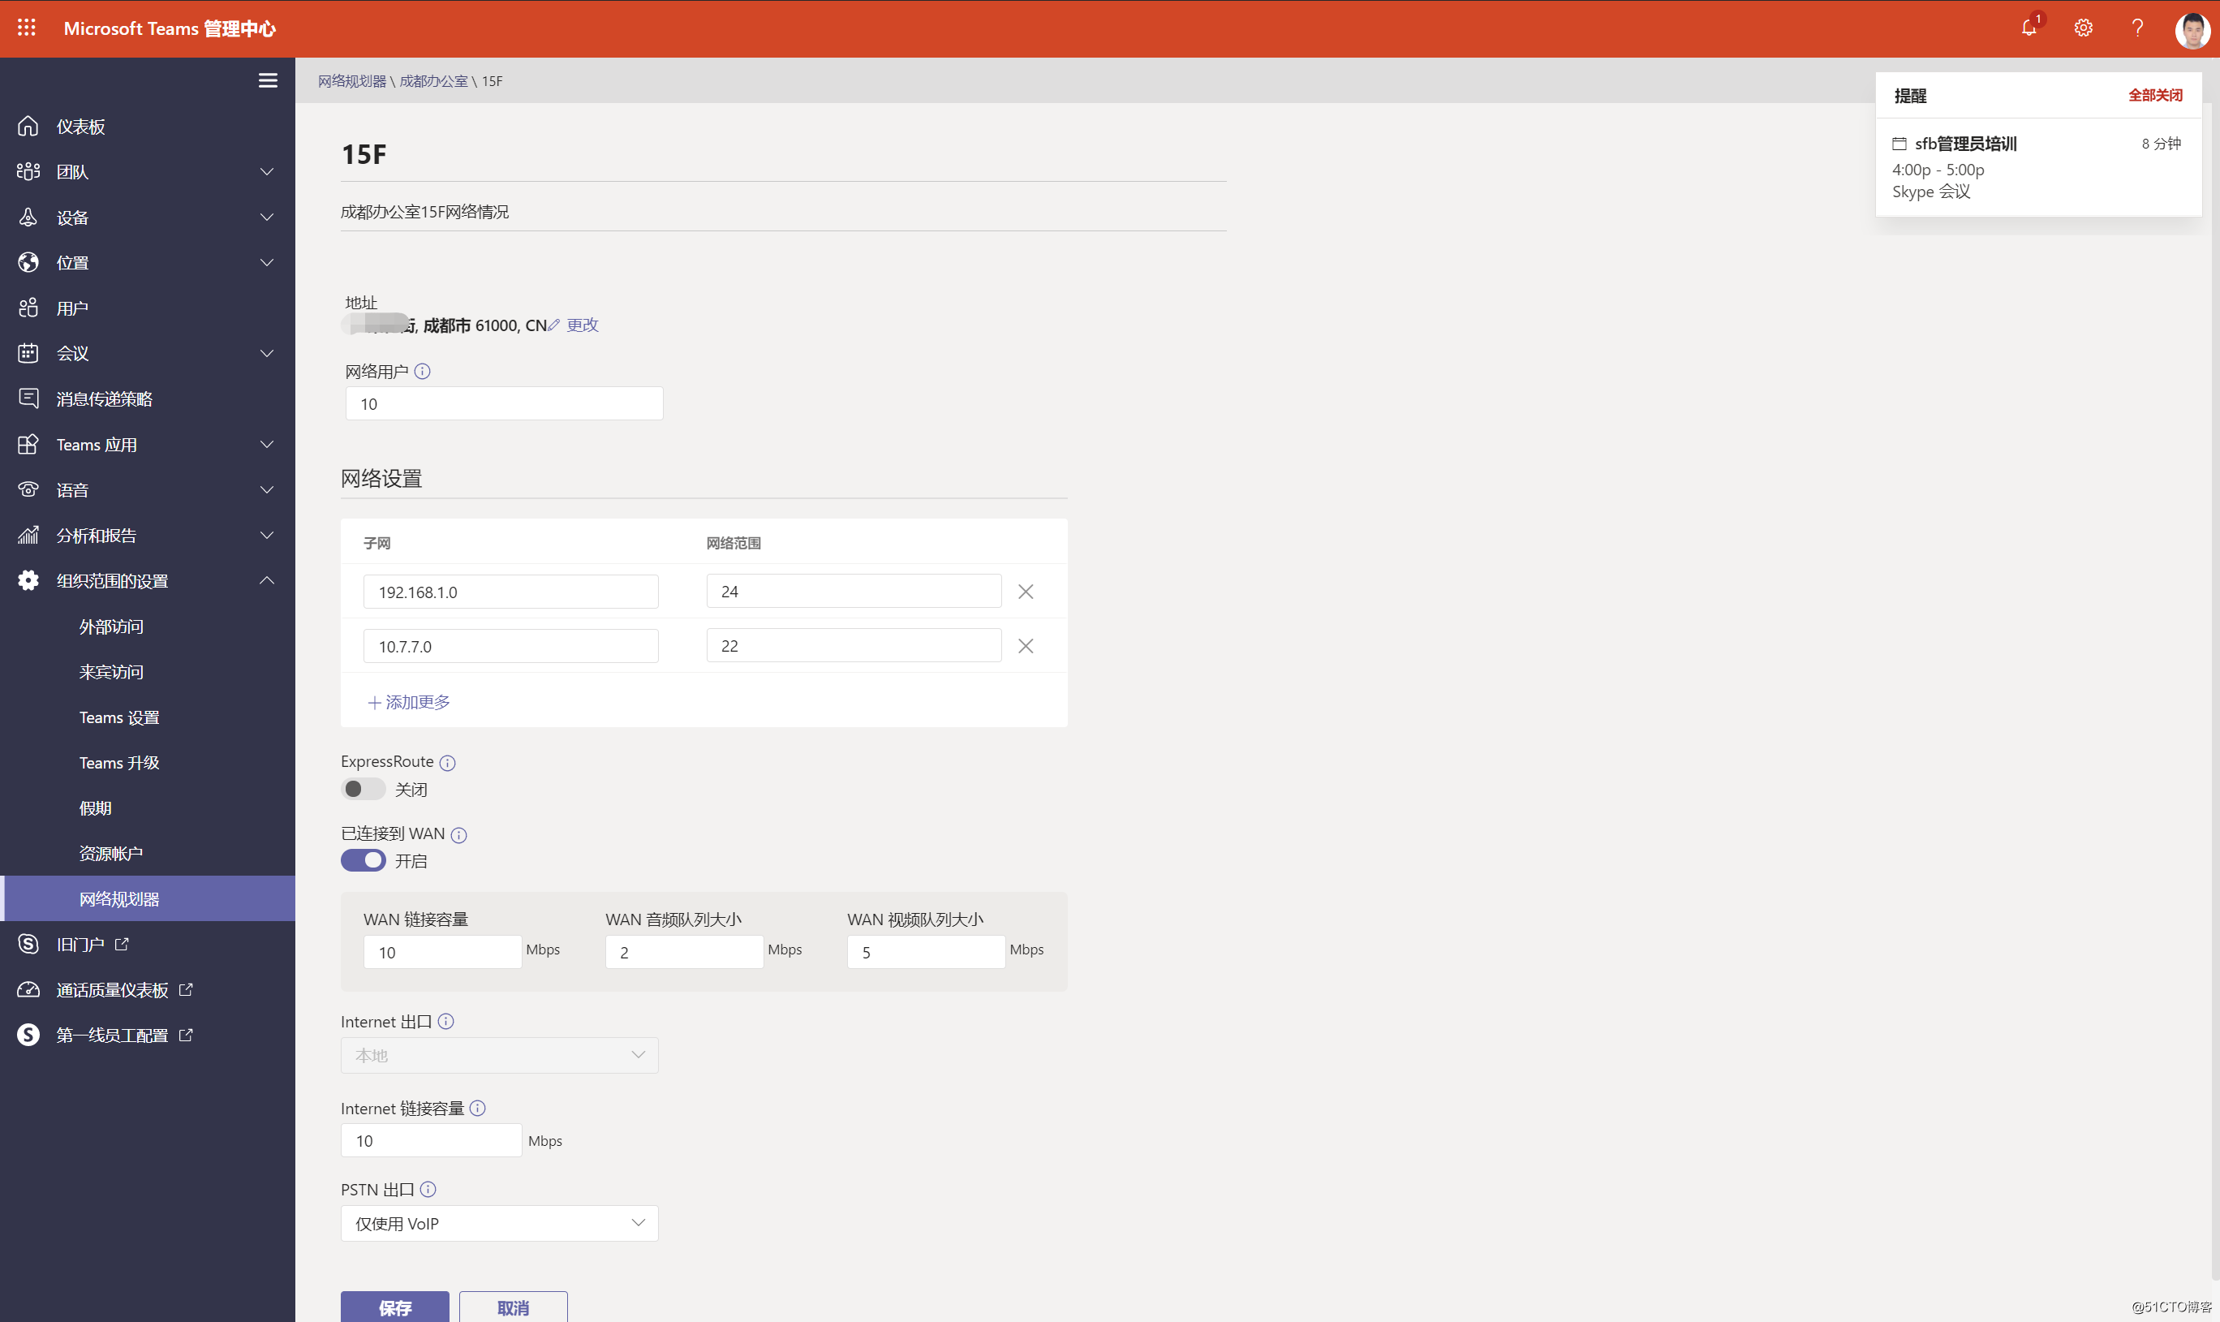Toggle the ExpressRoute switch off
2220x1322 pixels.
click(364, 789)
